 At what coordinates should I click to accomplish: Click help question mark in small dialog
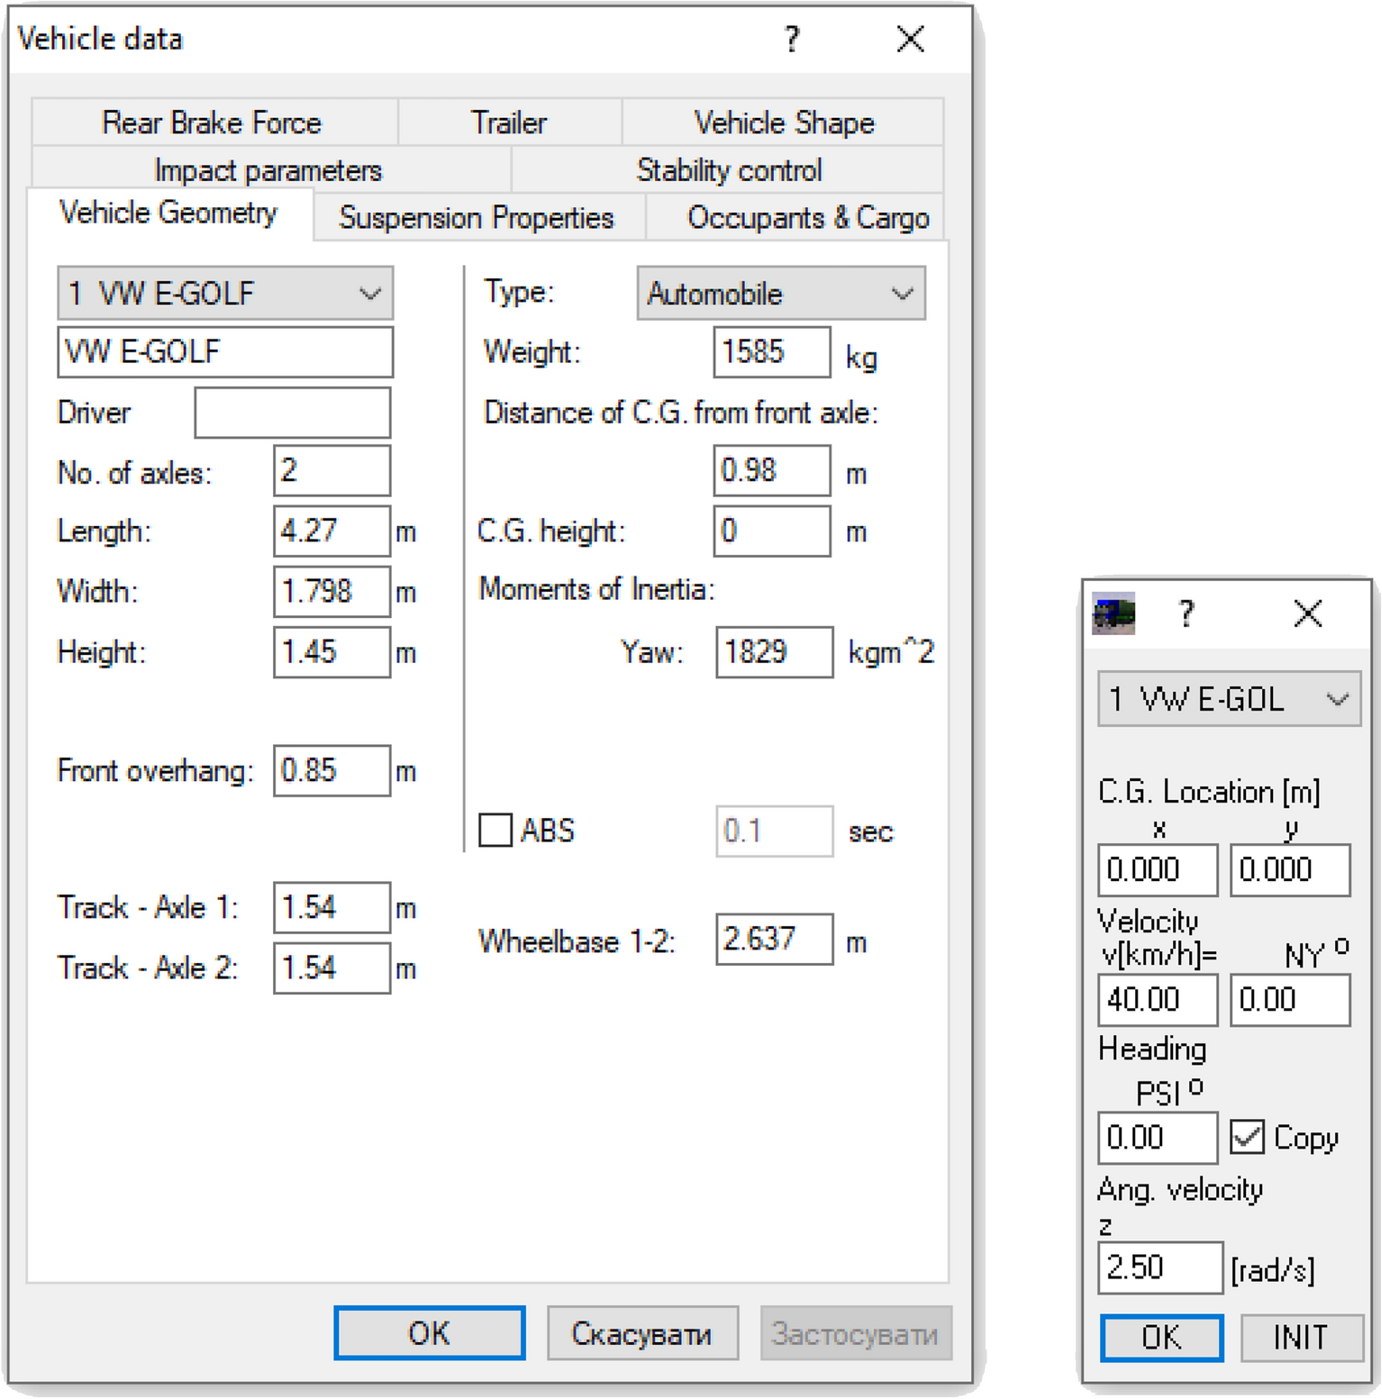point(1187,613)
